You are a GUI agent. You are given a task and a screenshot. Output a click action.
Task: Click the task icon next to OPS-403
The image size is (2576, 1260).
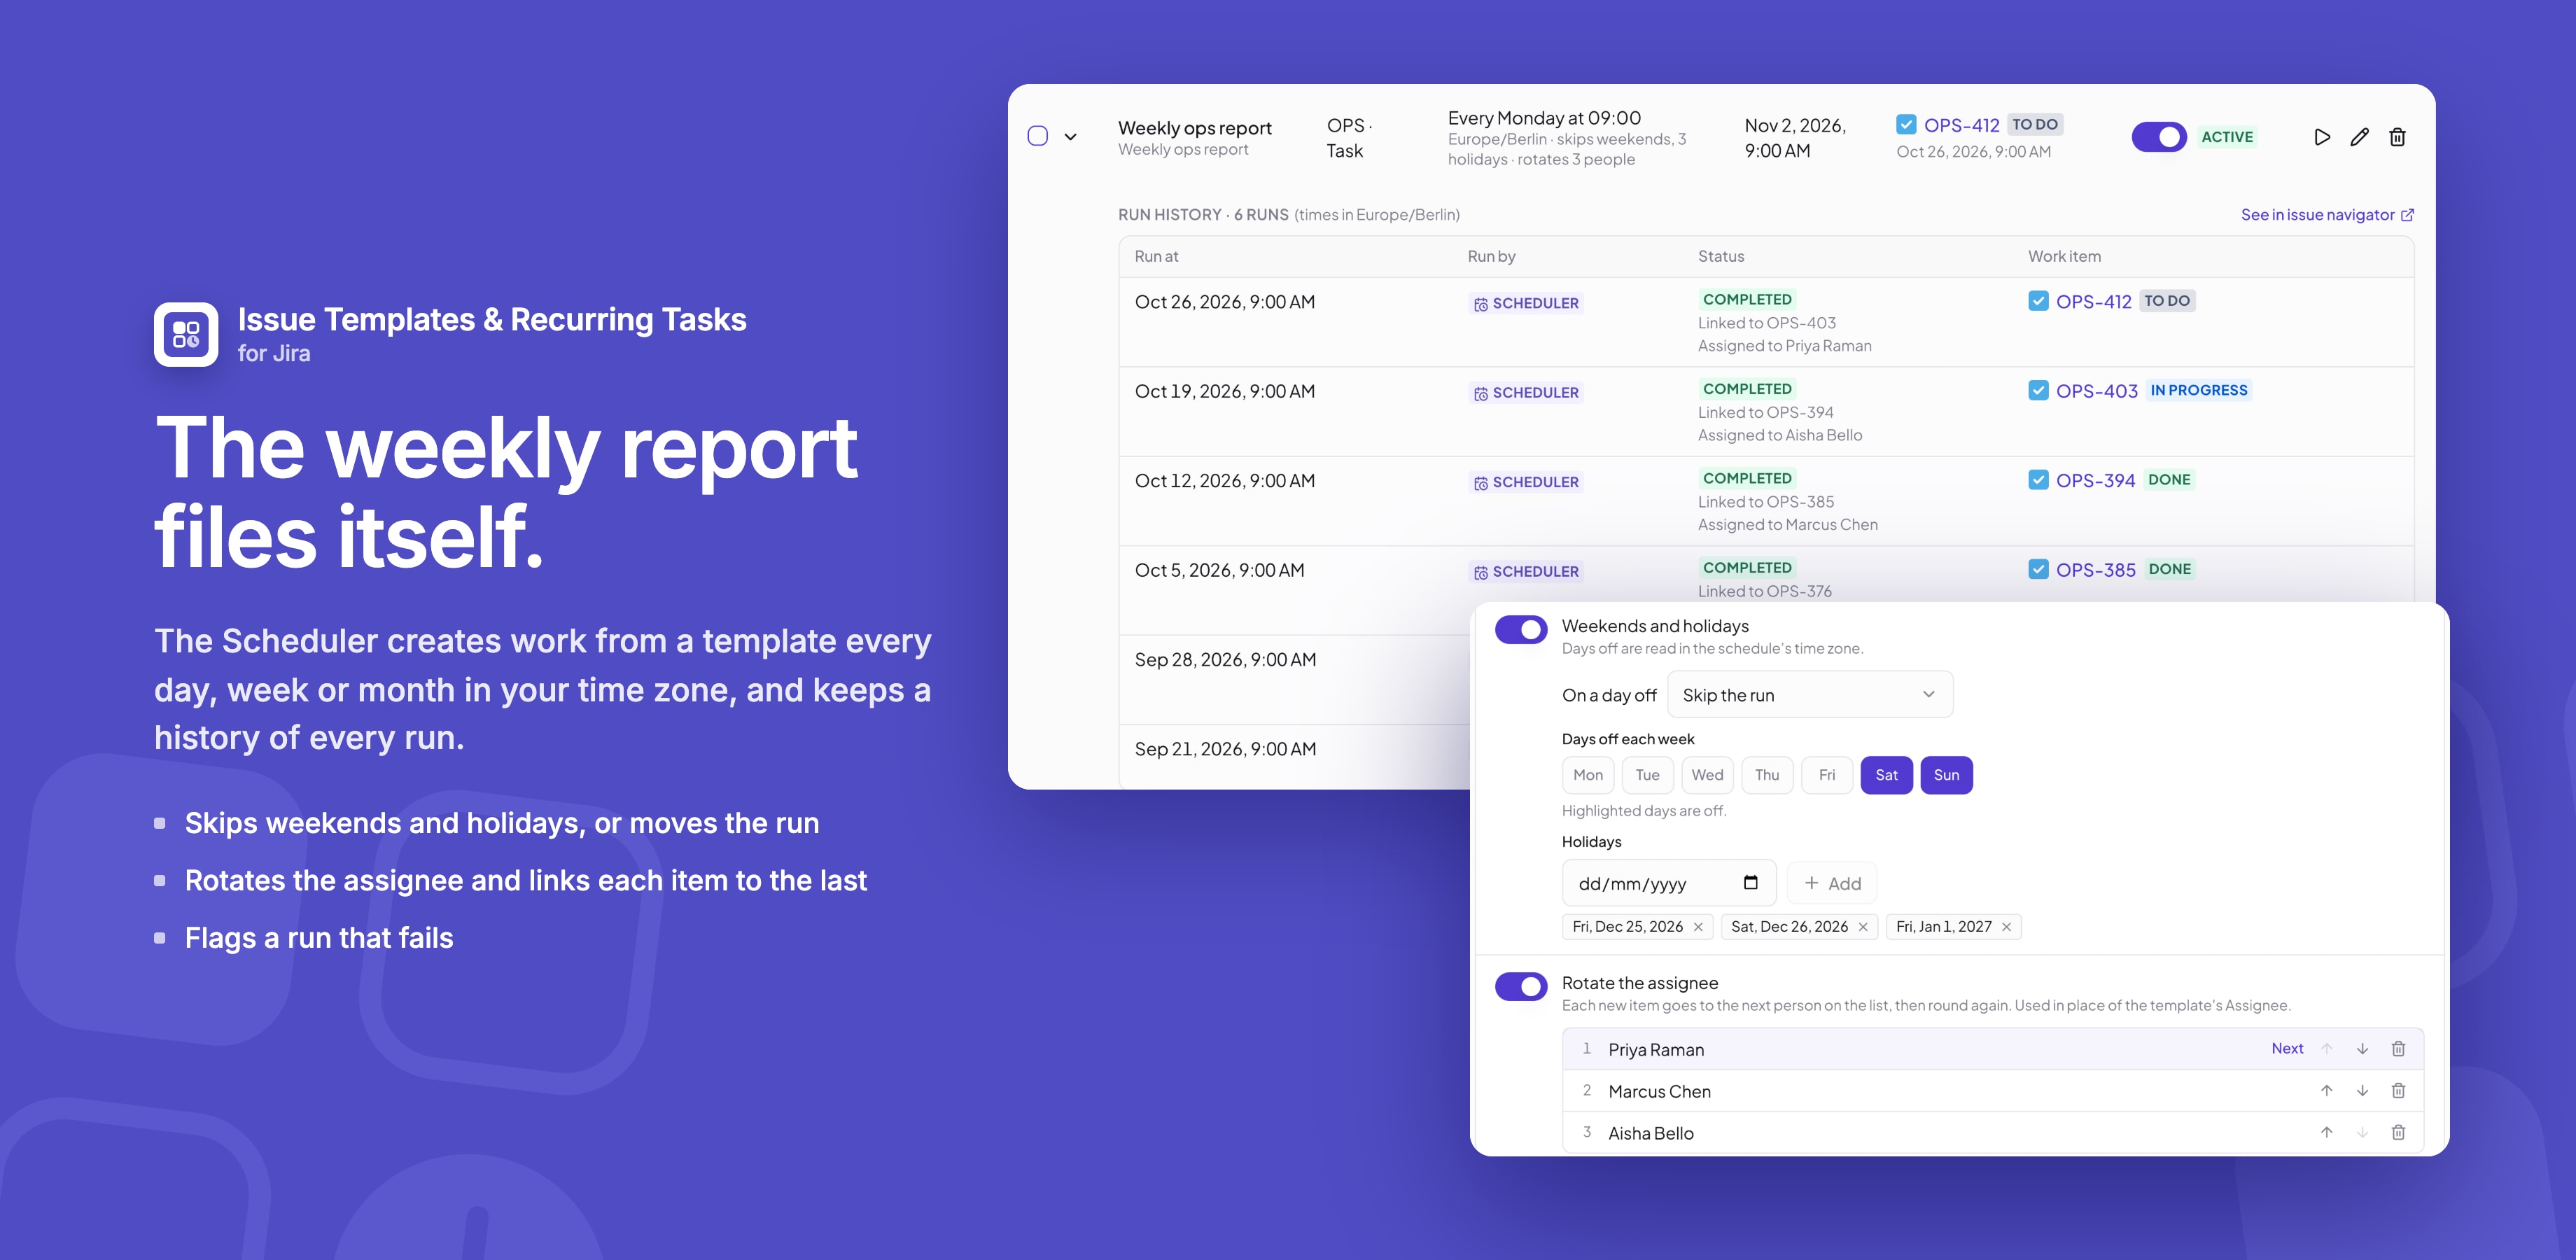2038,390
